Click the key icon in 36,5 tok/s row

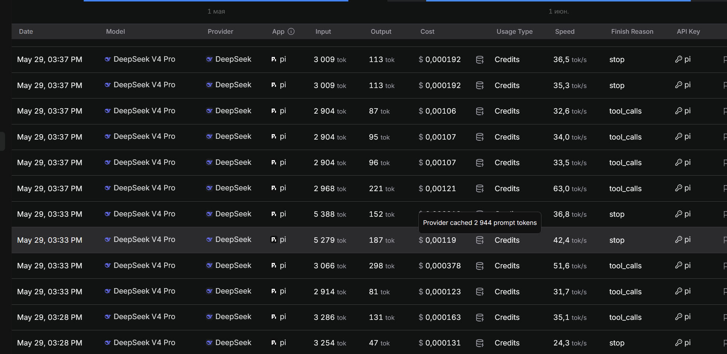coord(678,59)
